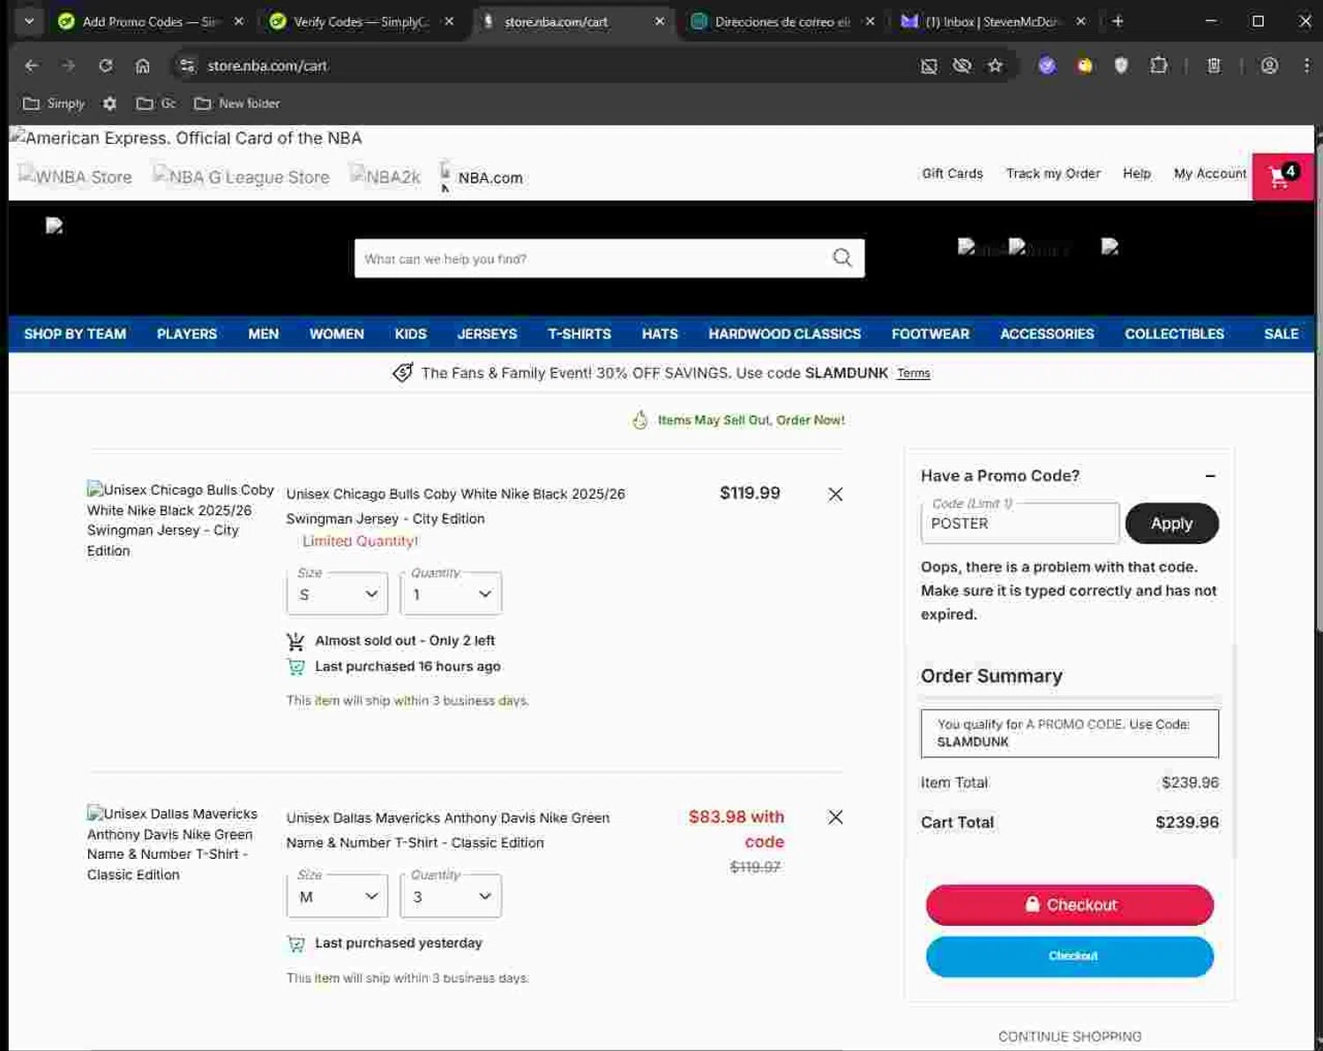
Task: Close the Direcciones de correo tab
Action: point(870,21)
